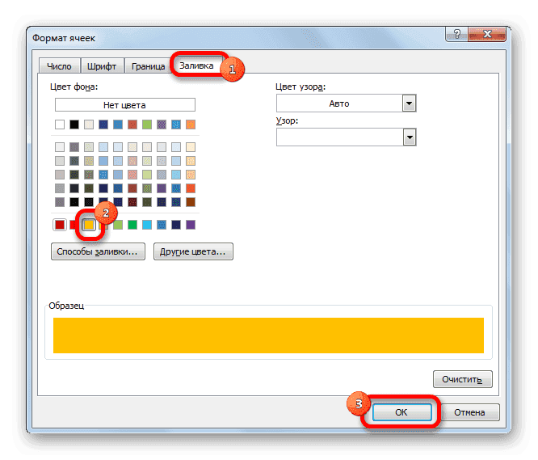Select the muted red swatch in top theme row
This screenshot has width=538, height=460.
coord(132,124)
